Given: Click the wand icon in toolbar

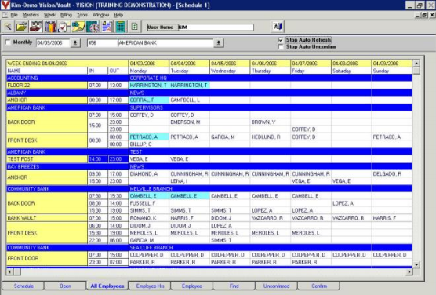Looking at the screenshot, I should 8,27.
